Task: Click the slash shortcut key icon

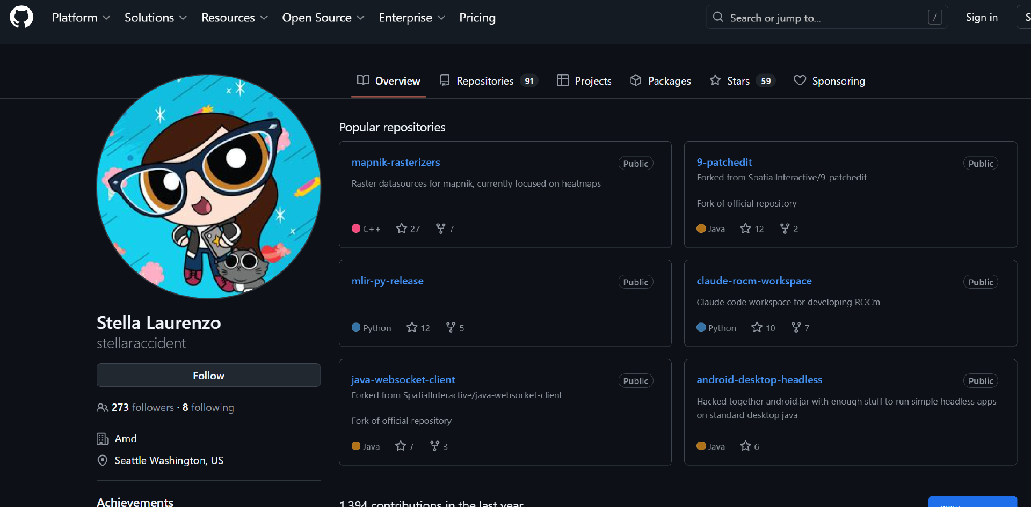Action: click(x=934, y=18)
